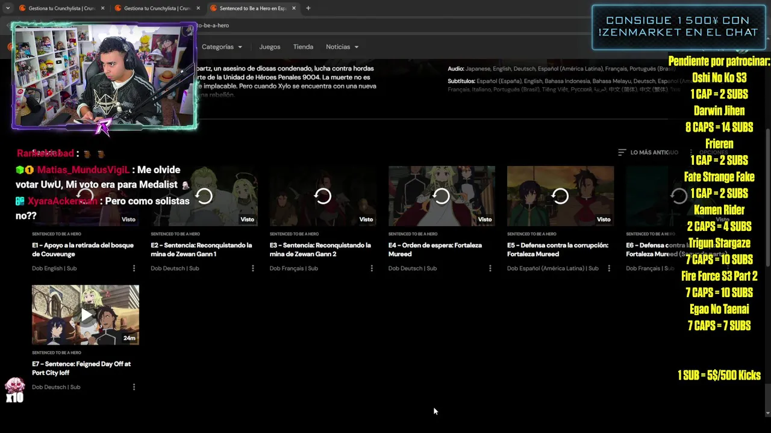Close the first Gestiona tu Crunchylista tab
This screenshot has width=771, height=433.
[x=102, y=8]
